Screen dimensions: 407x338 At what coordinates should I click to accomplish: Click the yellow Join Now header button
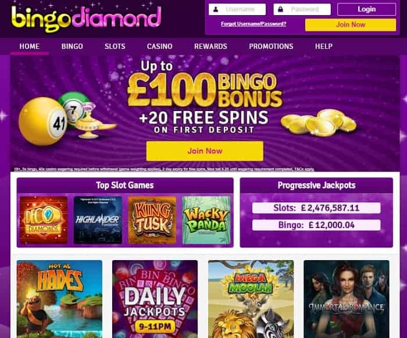351,24
